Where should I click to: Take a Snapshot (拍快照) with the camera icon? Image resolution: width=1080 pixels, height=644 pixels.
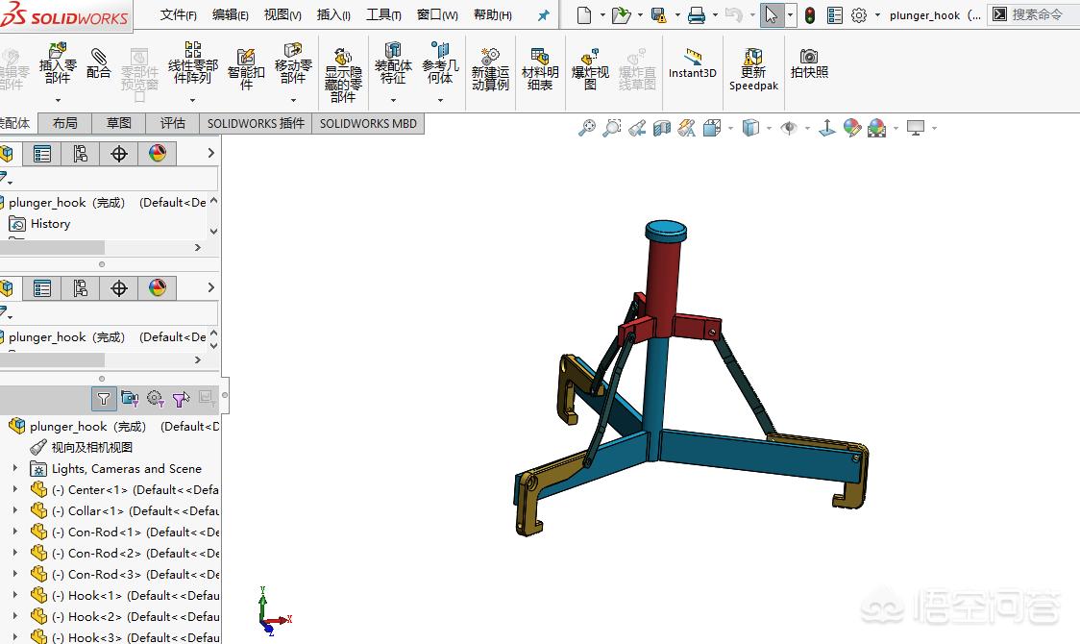click(809, 63)
